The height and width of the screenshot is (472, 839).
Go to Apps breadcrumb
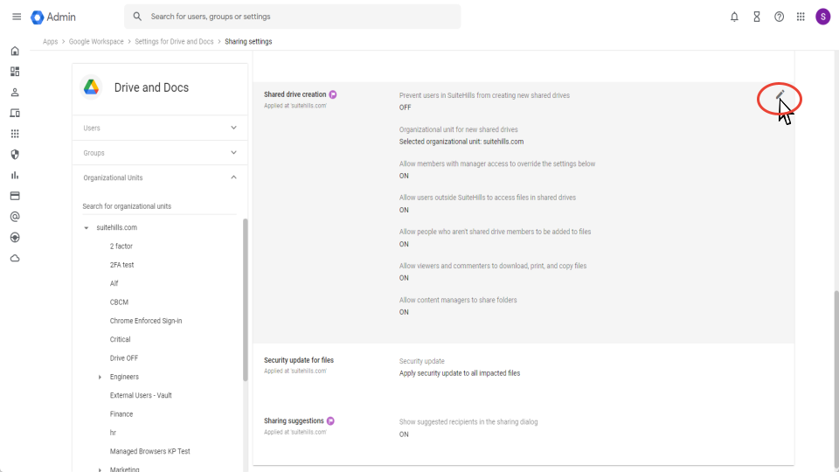[x=51, y=42]
